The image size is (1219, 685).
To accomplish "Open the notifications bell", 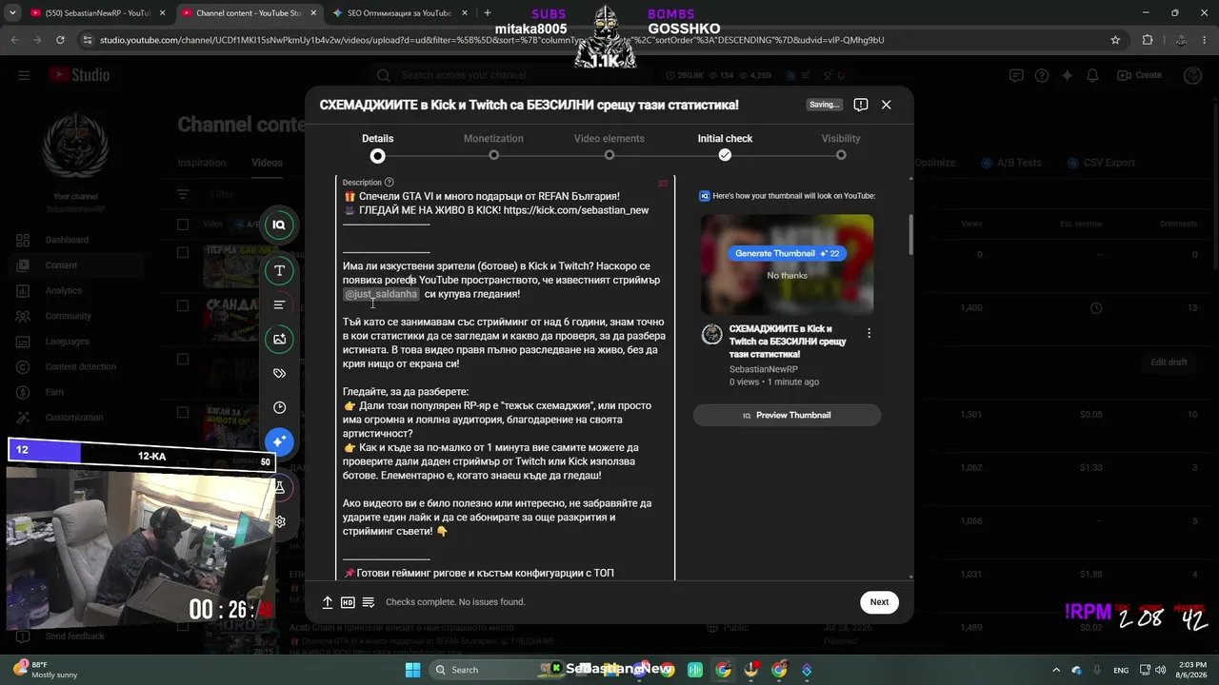I will [1093, 75].
